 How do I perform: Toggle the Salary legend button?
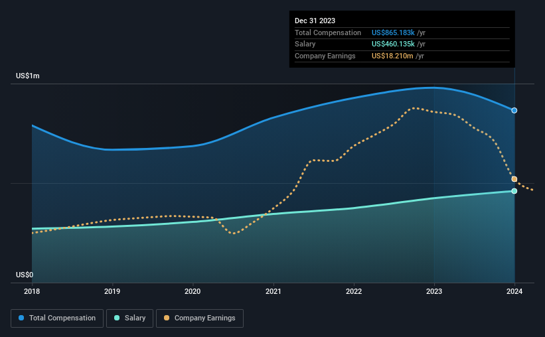tap(129, 318)
